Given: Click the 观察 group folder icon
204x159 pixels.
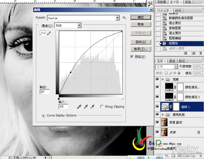Looking at the screenshot, I should (x=168, y=79).
